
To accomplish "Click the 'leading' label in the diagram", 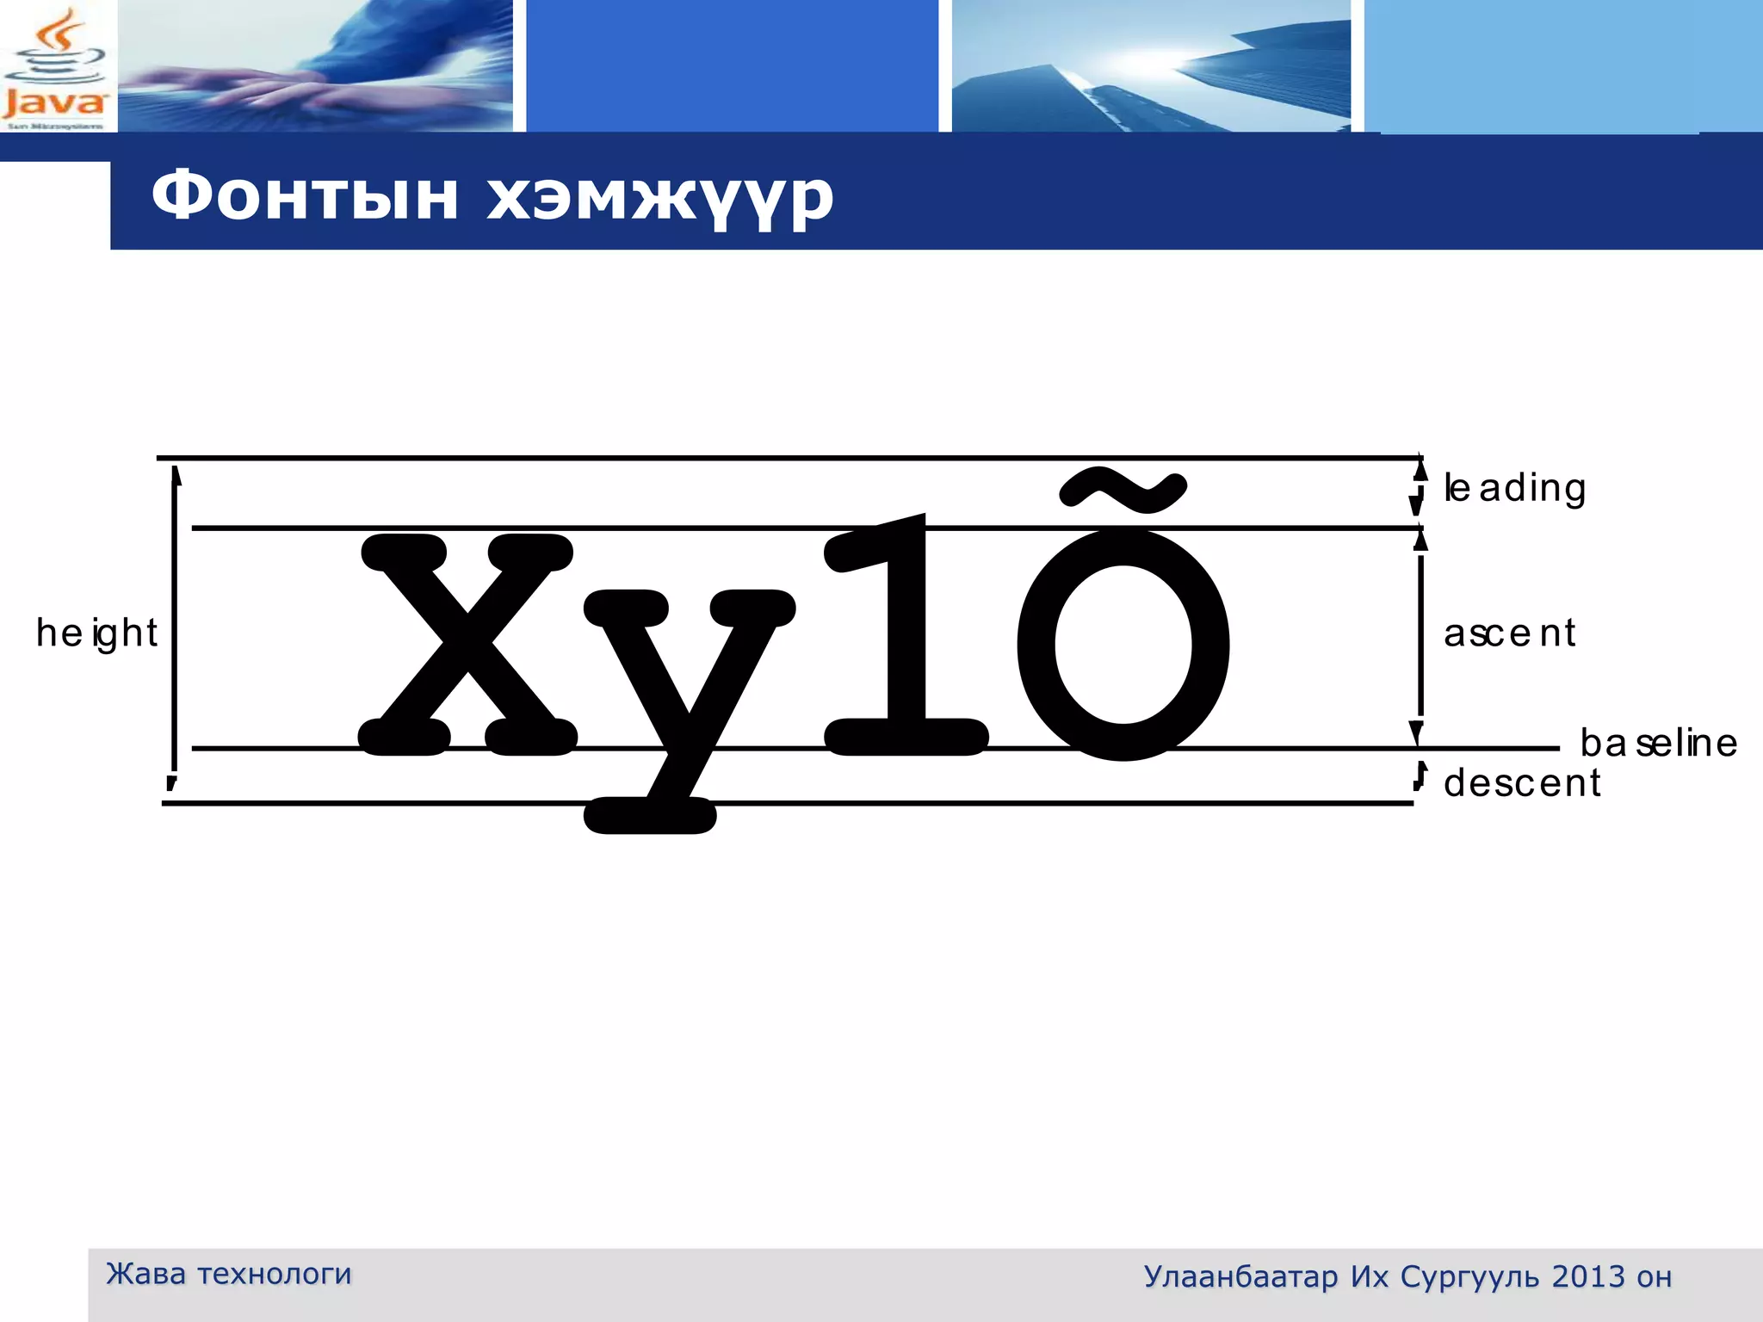I will pyautogui.click(x=1515, y=488).
